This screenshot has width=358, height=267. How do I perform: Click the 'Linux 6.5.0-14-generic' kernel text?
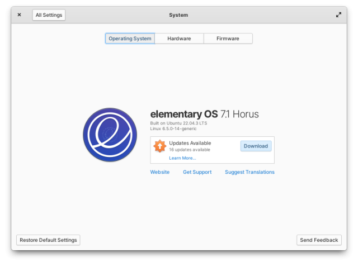[173, 128]
